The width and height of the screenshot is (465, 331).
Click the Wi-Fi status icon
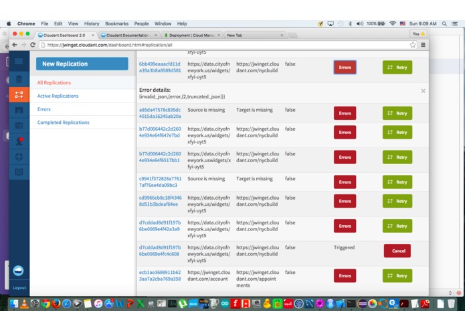pos(393,23)
